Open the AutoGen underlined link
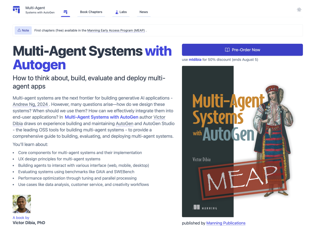This screenshot has width=311, height=236. (x=124, y=123)
